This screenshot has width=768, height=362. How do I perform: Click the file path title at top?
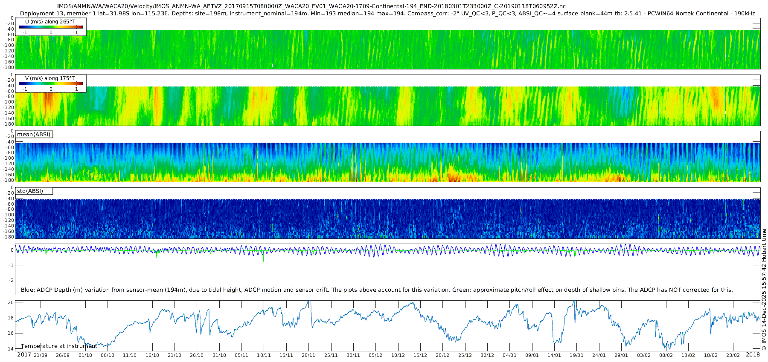[311, 6]
